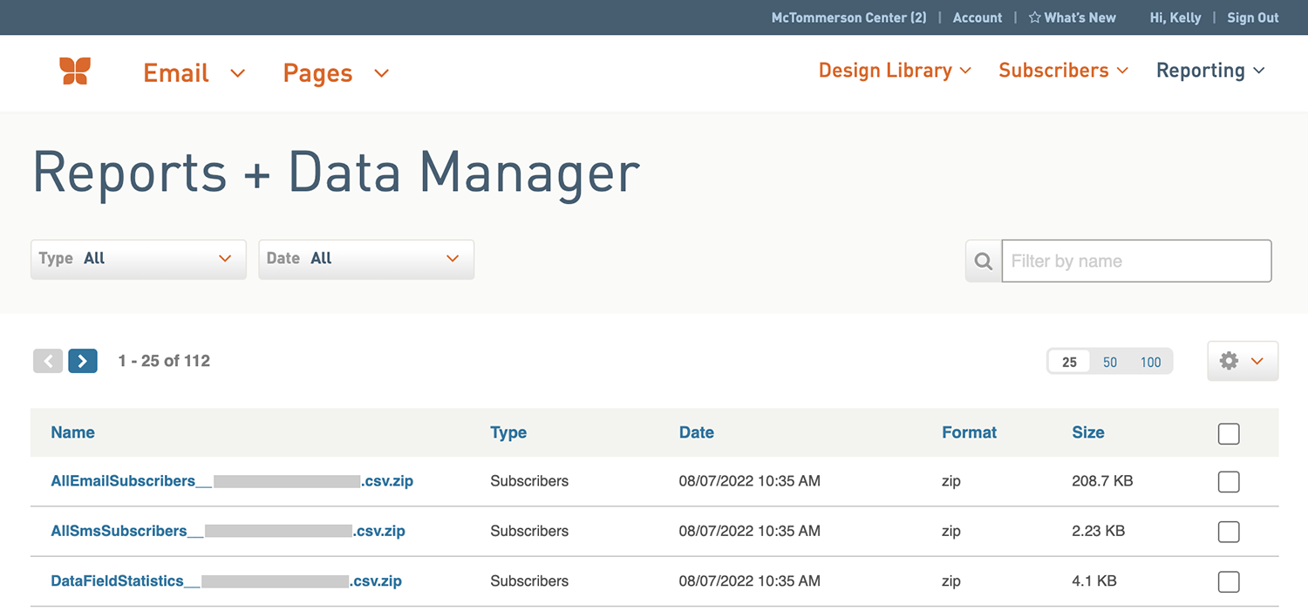Screen dimensions: 1308x611
Task: Open the McTommerson Center account switcher
Action: click(x=849, y=17)
